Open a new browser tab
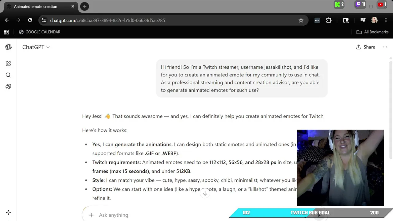This screenshot has width=393, height=221. 84,6
